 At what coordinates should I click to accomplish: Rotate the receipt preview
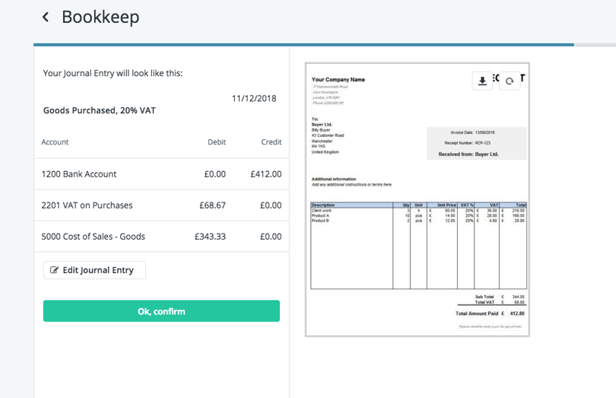tap(510, 81)
